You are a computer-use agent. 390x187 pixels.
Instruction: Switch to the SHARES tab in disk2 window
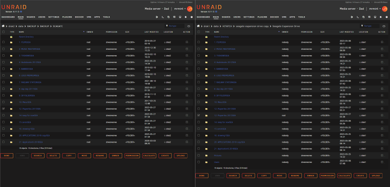pos(31,17)
